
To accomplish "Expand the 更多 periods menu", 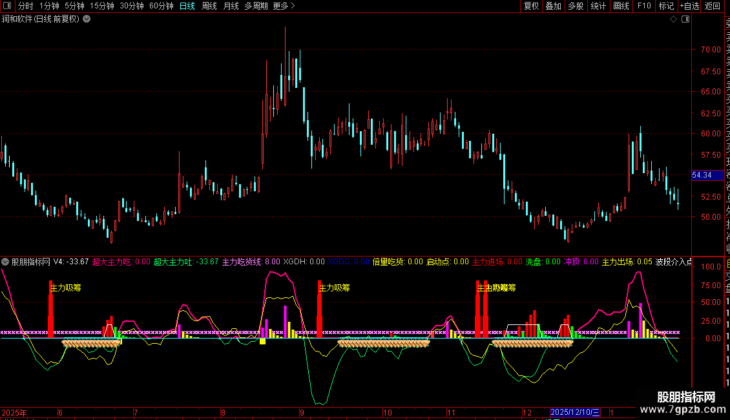I will coord(284,6).
